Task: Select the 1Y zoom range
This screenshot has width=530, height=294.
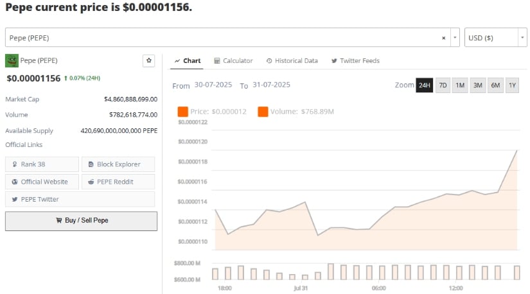Action: point(512,85)
